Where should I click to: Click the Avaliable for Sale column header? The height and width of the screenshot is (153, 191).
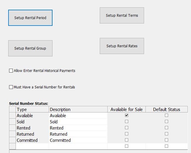pos(126,109)
